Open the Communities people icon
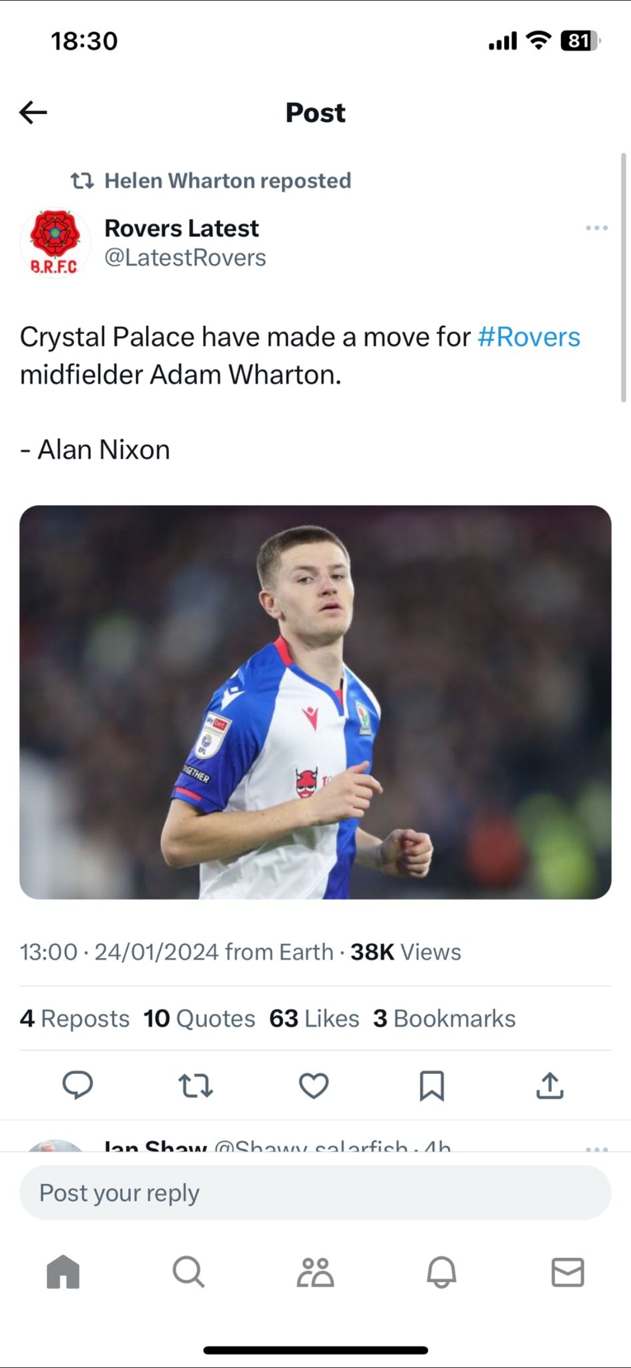The width and height of the screenshot is (631, 1368). (x=315, y=1272)
